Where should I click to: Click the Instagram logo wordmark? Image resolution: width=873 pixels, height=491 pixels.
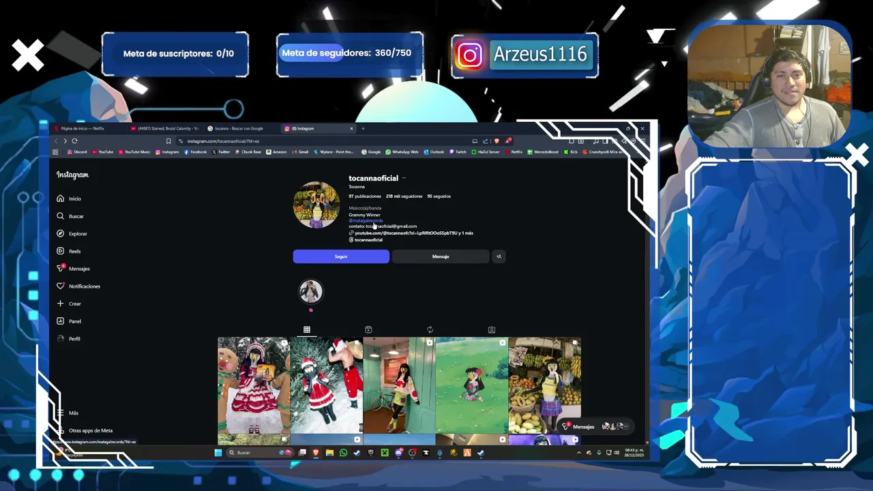pyautogui.click(x=72, y=175)
